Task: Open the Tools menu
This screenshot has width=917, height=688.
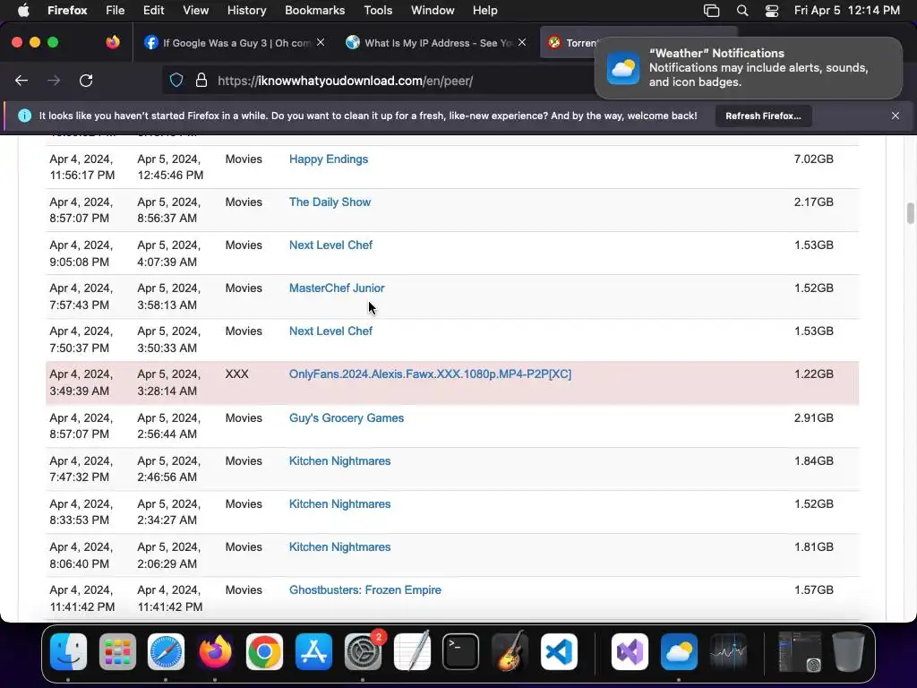Action: tap(378, 10)
